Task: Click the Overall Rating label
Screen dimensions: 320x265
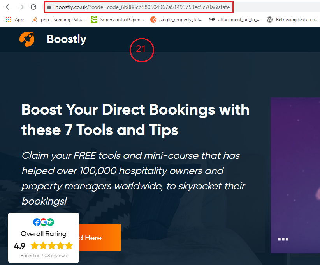Action: [x=44, y=234]
